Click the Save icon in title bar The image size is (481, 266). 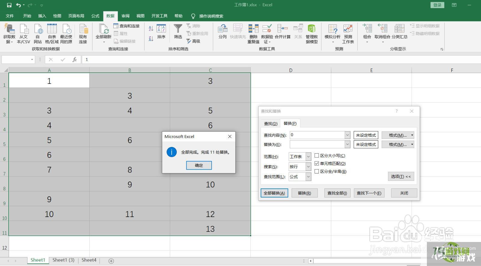[9, 5]
